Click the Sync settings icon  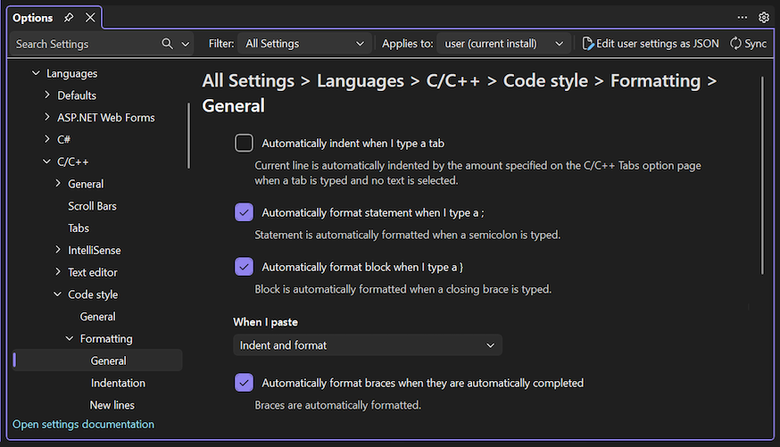tap(736, 44)
